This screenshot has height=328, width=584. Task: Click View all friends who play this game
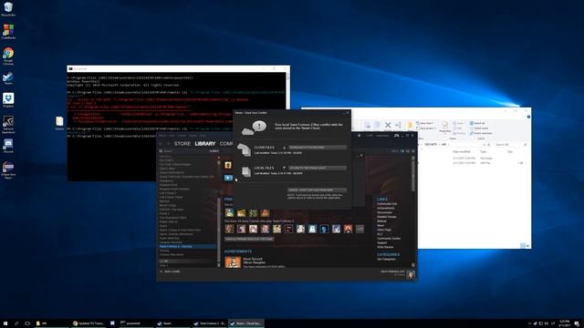(249, 239)
